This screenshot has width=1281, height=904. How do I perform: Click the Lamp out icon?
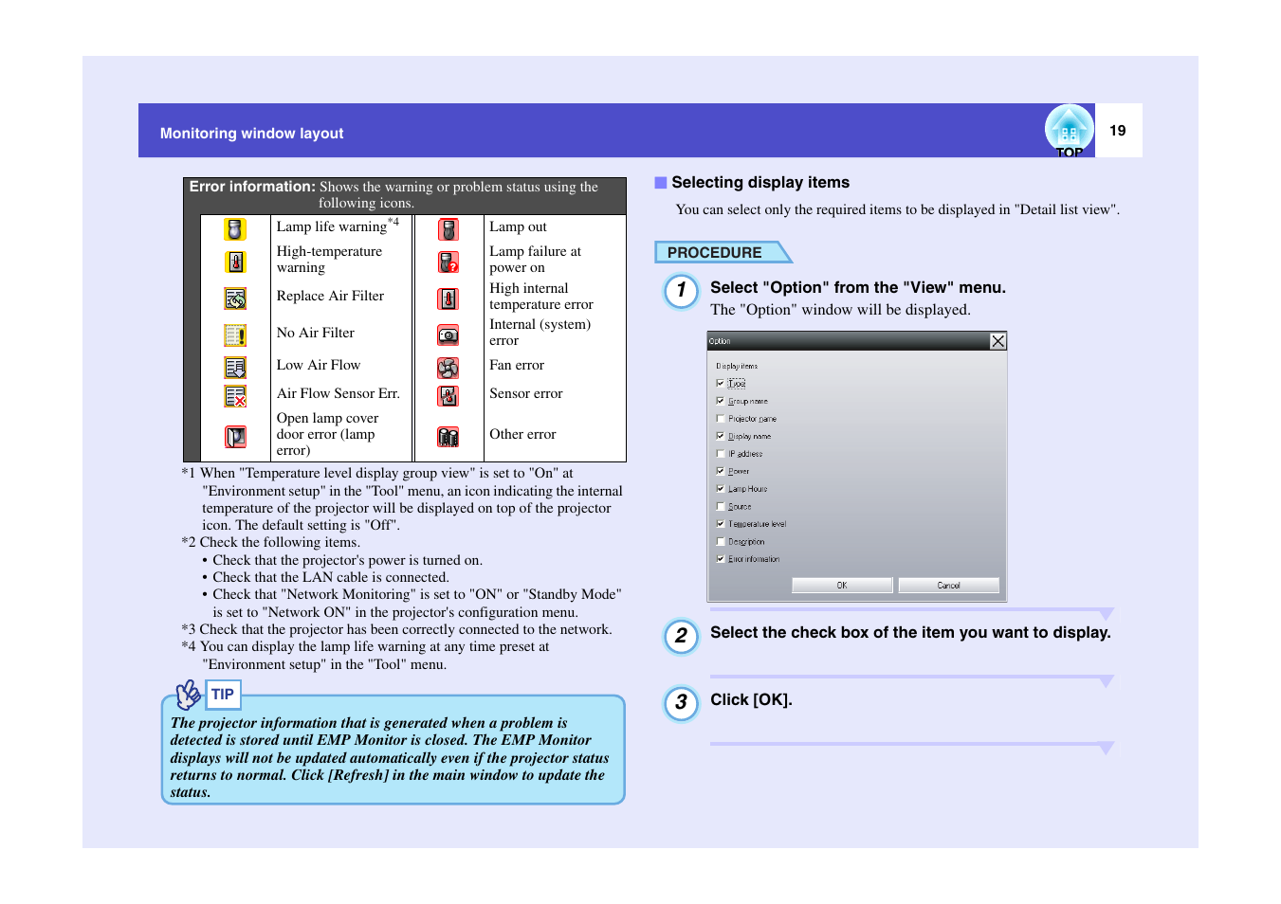(x=448, y=229)
